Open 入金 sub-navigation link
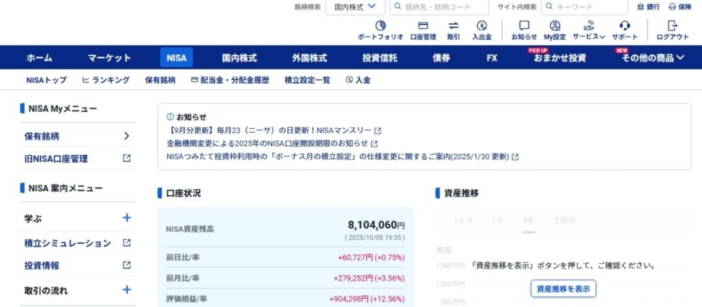 [358, 80]
